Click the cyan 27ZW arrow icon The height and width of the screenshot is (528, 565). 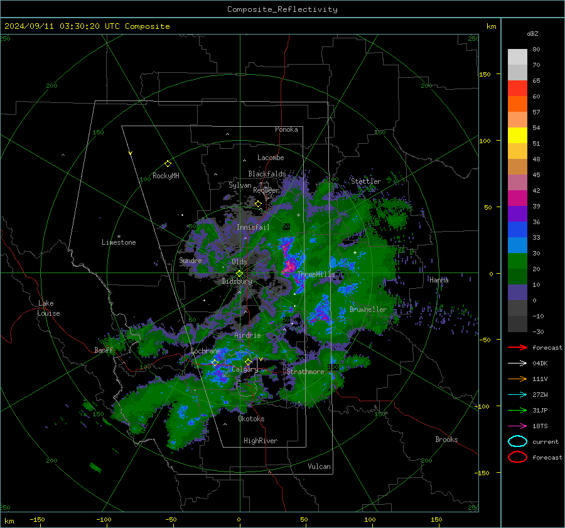tap(517, 395)
